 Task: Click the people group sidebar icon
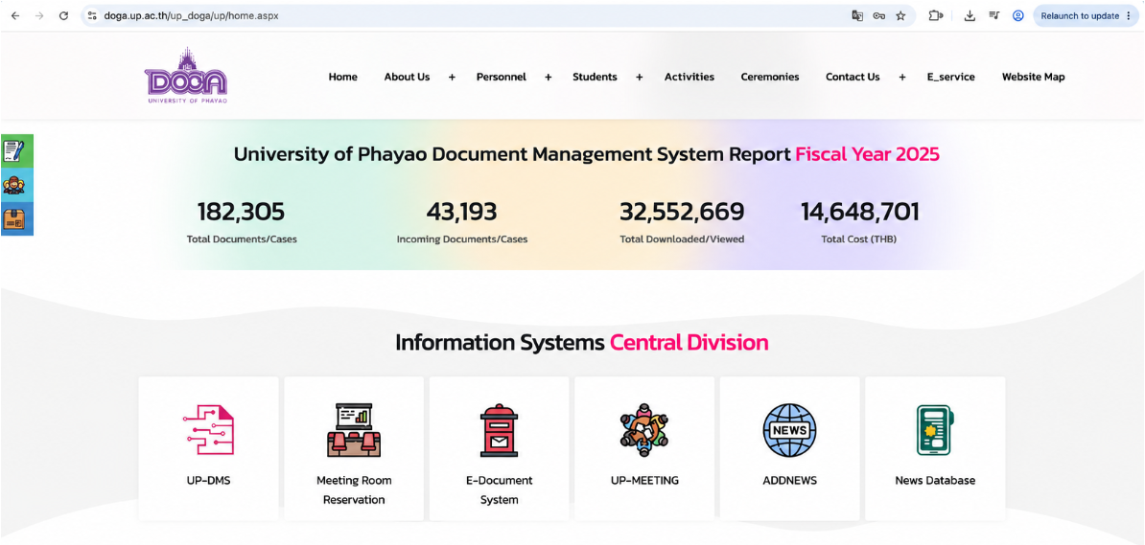(x=16, y=185)
